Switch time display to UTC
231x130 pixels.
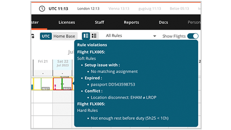[46, 36]
